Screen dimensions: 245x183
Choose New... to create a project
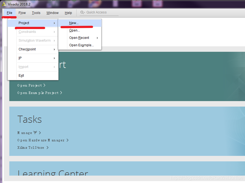click(x=80, y=23)
